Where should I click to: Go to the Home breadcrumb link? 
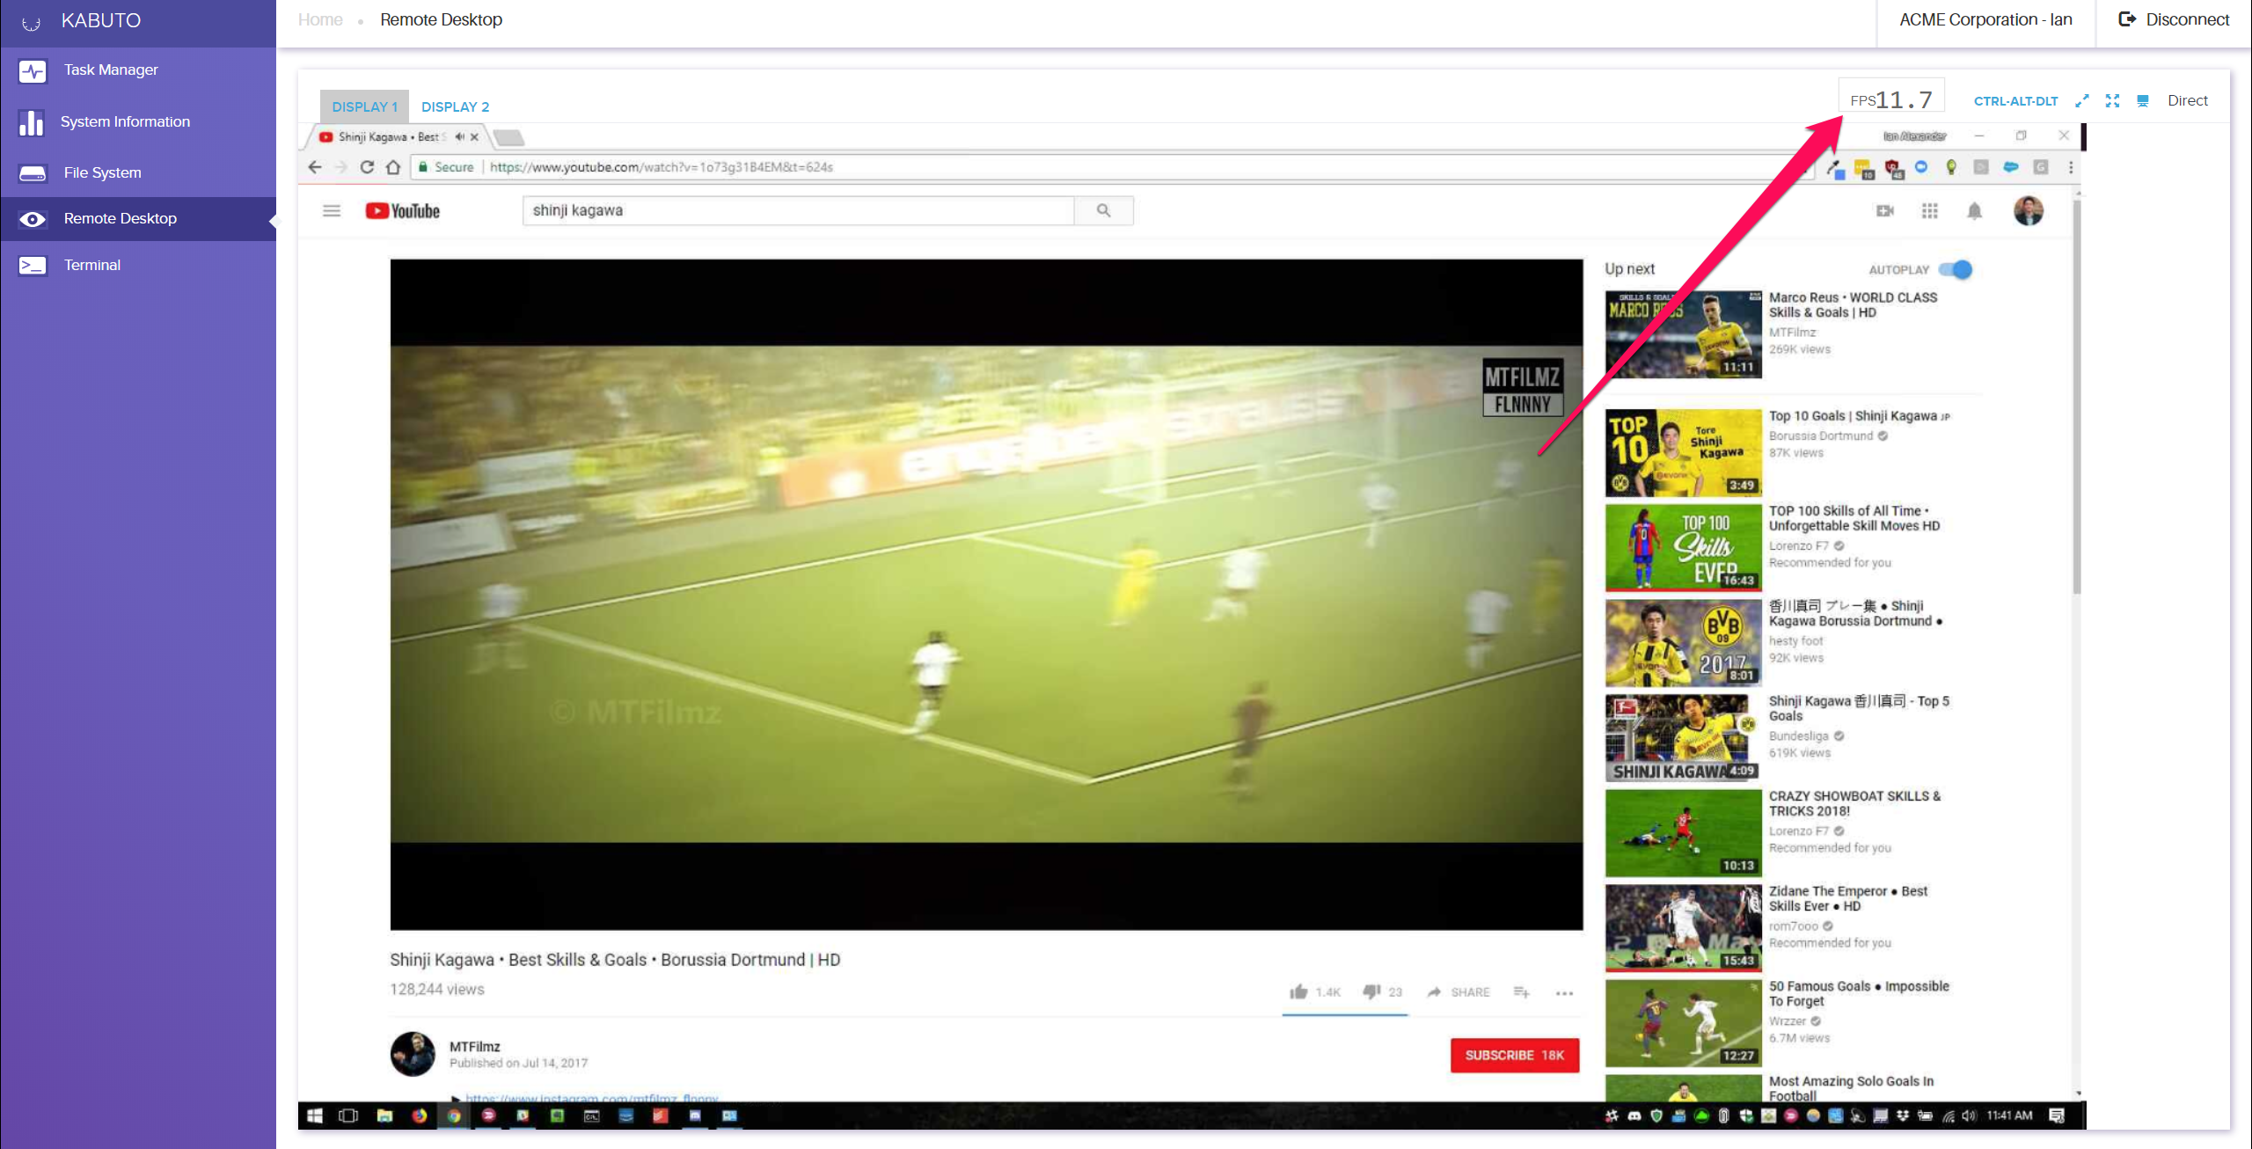(x=320, y=19)
